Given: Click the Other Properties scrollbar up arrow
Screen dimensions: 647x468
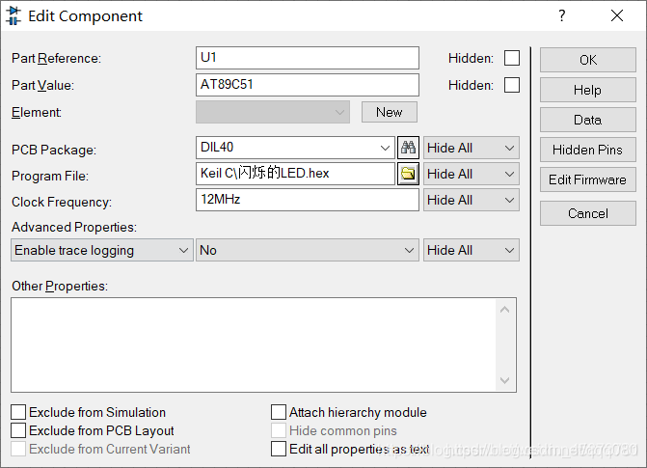Looking at the screenshot, I should click(x=504, y=310).
